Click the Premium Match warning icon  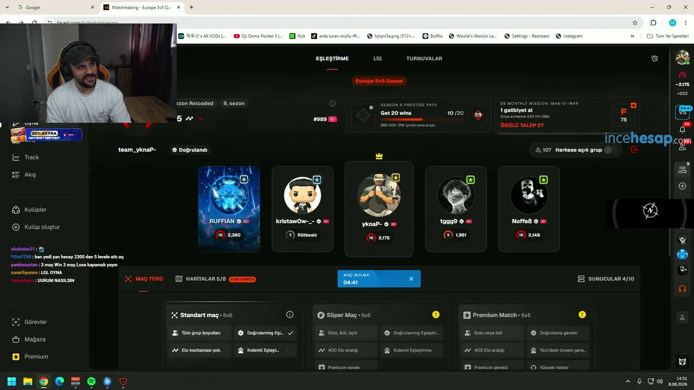[x=582, y=315]
